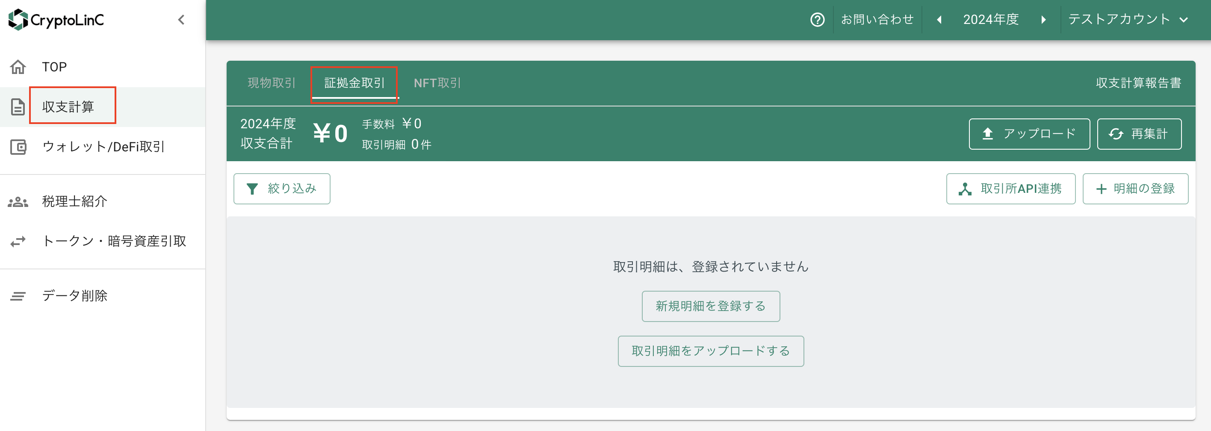Collapse the sidebar with the chevron

(181, 20)
